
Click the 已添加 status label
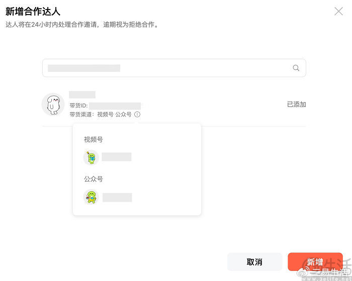click(x=296, y=104)
